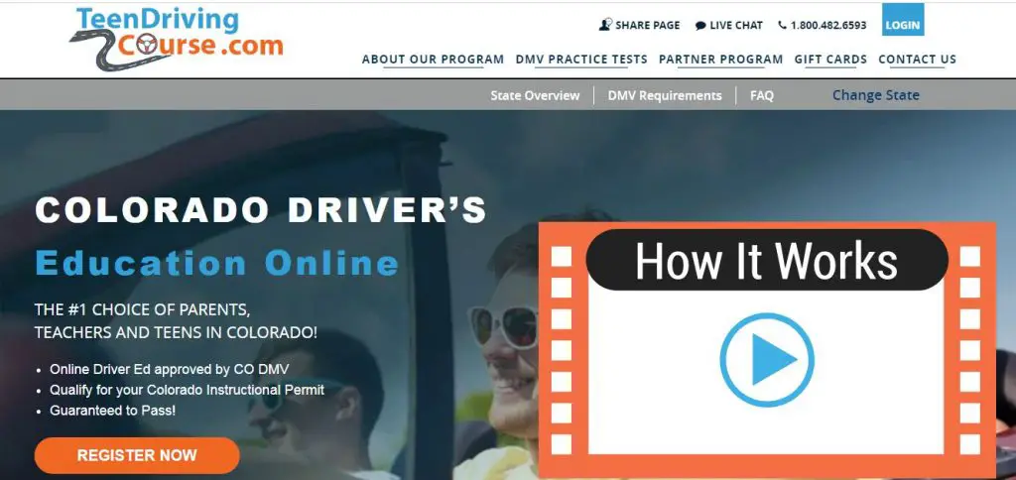Expand the Change State selector
Screen dimensions: 1016x480
875,95
